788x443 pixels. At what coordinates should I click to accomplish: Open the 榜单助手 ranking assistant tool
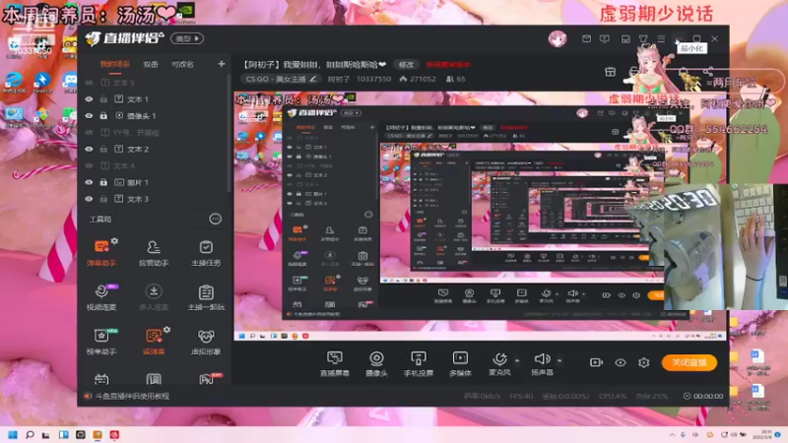click(x=101, y=342)
